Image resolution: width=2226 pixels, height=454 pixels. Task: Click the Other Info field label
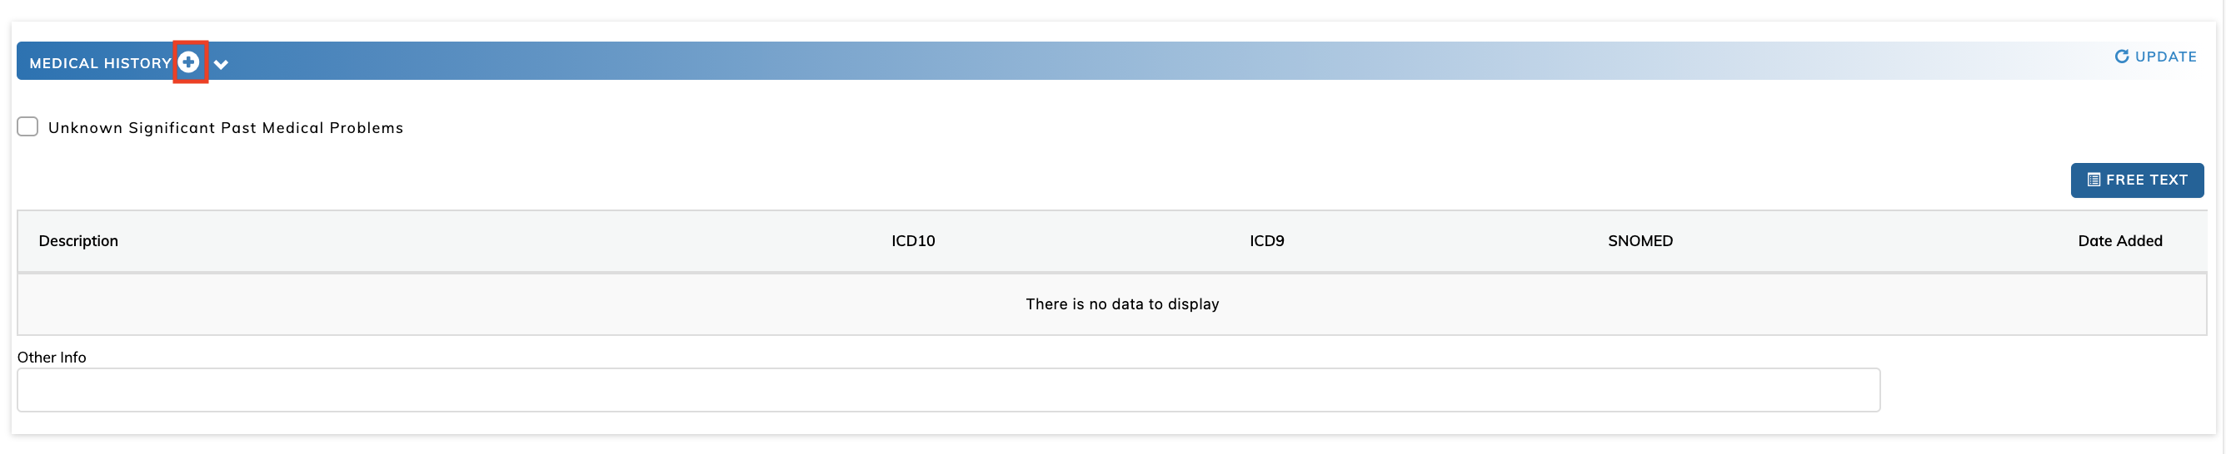pyautogui.click(x=52, y=358)
